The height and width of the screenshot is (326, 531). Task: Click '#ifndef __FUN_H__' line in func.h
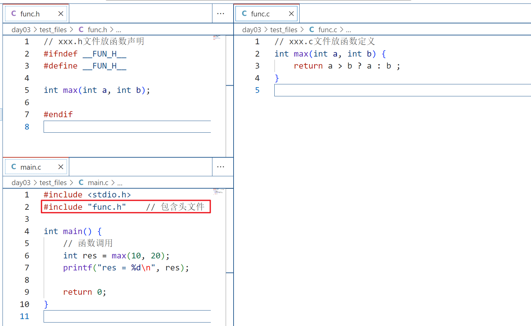click(85, 54)
